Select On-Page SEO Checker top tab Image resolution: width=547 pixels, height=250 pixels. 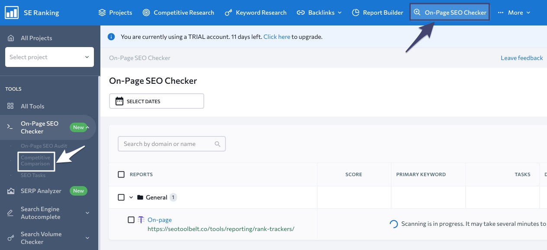450,13
